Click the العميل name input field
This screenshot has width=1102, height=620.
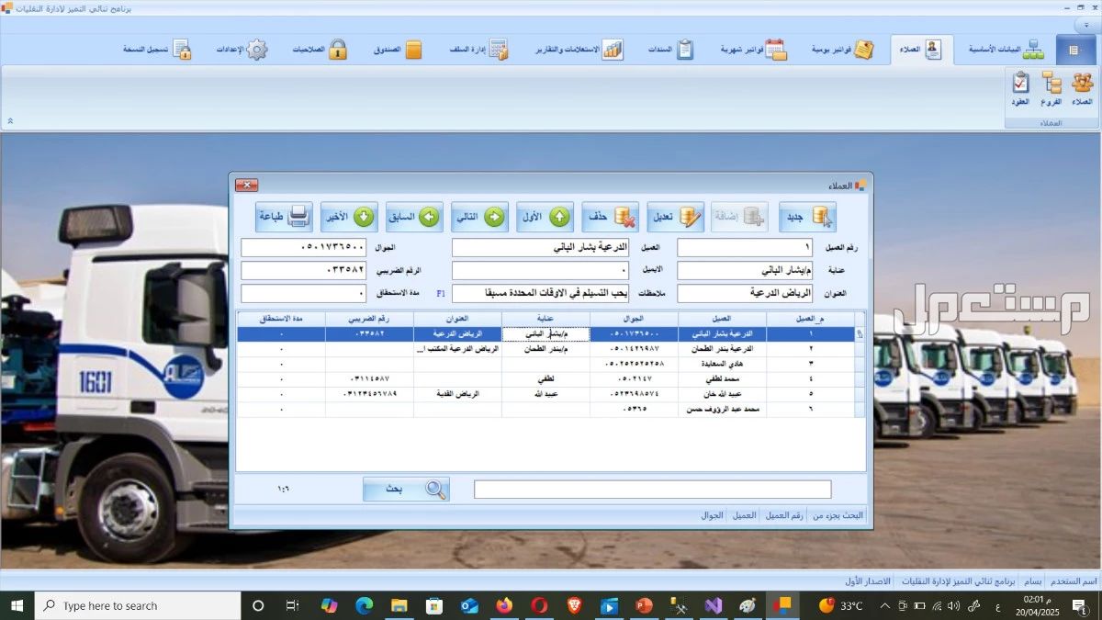click(541, 247)
